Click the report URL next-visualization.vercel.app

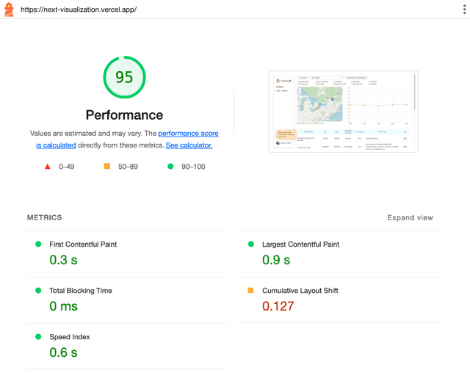tap(79, 10)
